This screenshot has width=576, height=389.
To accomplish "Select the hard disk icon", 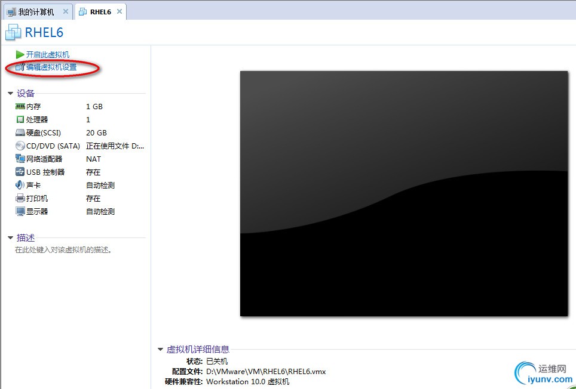I will pyautogui.click(x=20, y=132).
